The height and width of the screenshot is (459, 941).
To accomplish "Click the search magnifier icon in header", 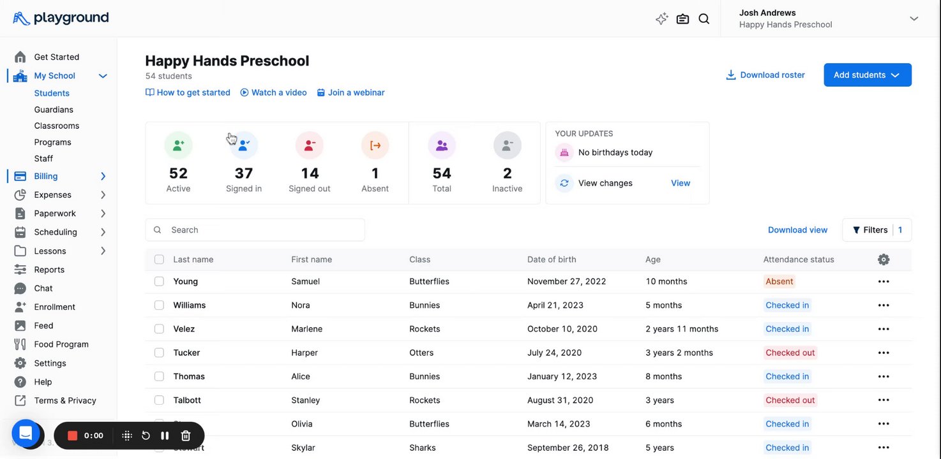I will coord(704,19).
